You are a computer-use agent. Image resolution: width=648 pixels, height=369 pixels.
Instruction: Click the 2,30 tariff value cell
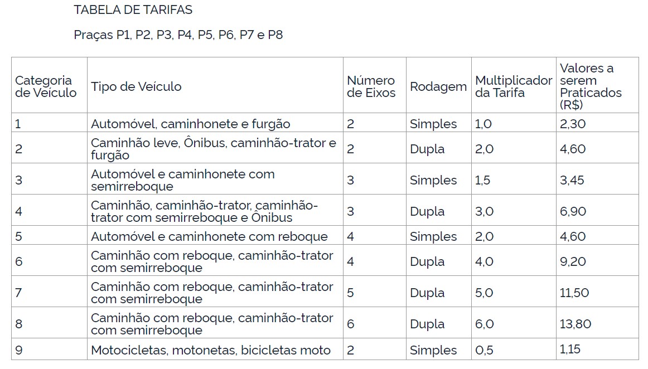573,124
